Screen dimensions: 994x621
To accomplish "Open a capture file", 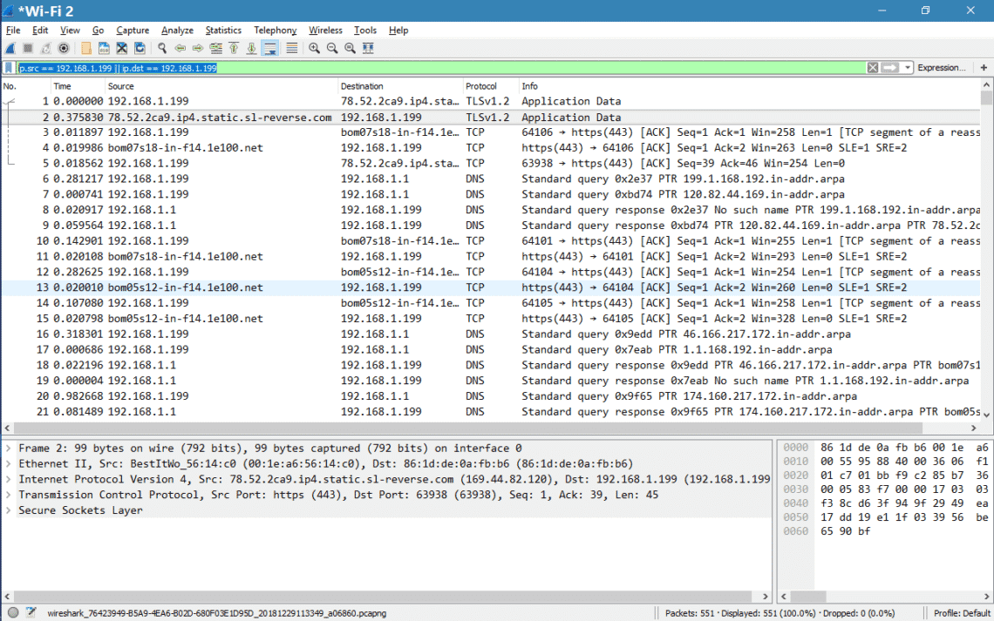I will [x=86, y=48].
